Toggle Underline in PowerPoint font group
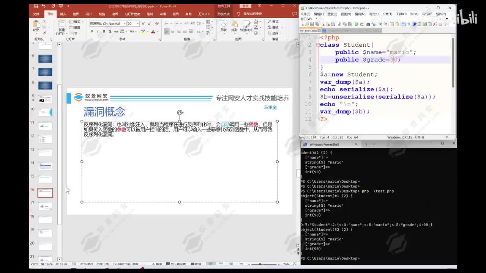This screenshot has width=486, height=273. 104,31
